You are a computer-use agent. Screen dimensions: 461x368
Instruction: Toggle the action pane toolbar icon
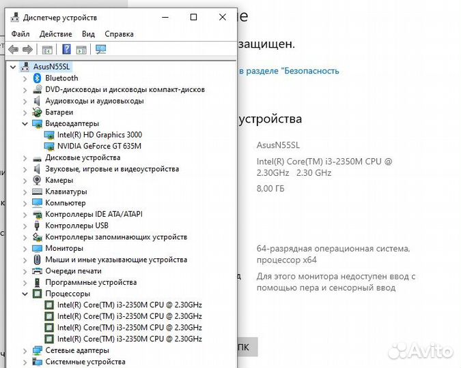81,50
